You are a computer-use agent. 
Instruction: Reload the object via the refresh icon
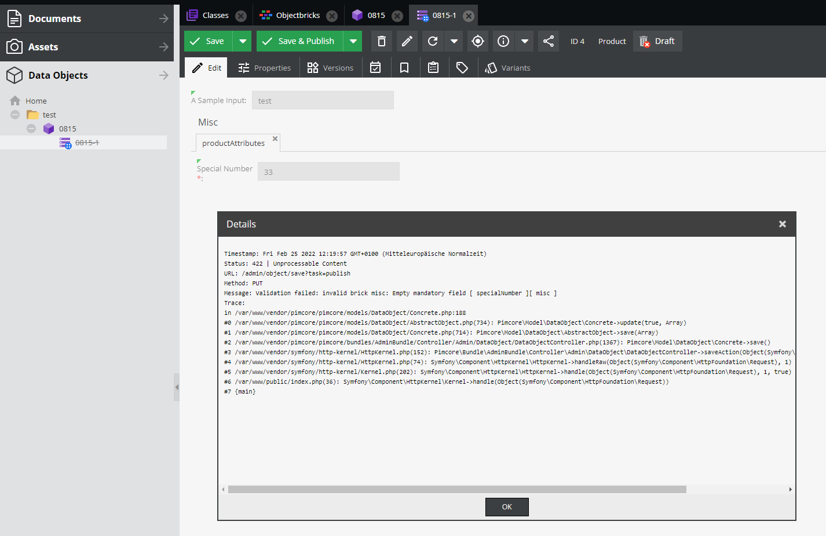click(432, 41)
